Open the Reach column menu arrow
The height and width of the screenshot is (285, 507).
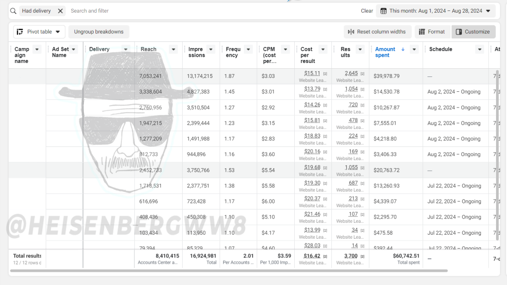tap(174, 49)
